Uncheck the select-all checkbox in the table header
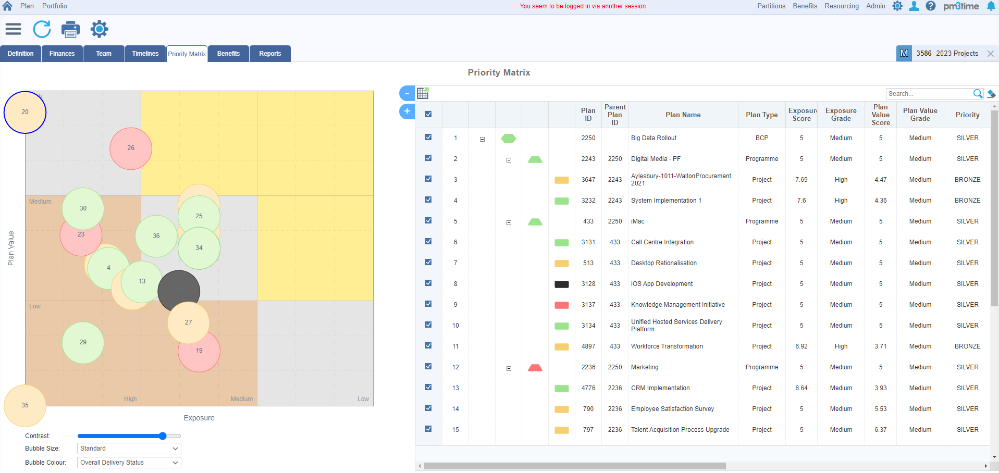Image resolution: width=999 pixels, height=473 pixels. pyautogui.click(x=428, y=114)
